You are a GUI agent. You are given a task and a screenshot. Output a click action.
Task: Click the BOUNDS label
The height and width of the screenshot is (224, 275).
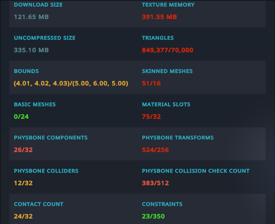pyautogui.click(x=26, y=71)
